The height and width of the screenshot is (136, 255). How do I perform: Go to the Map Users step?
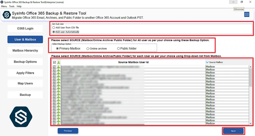point(25,83)
